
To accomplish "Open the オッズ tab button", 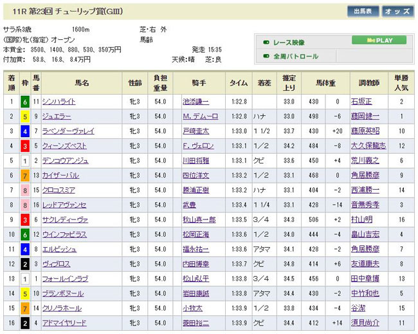I will pyautogui.click(x=398, y=11).
